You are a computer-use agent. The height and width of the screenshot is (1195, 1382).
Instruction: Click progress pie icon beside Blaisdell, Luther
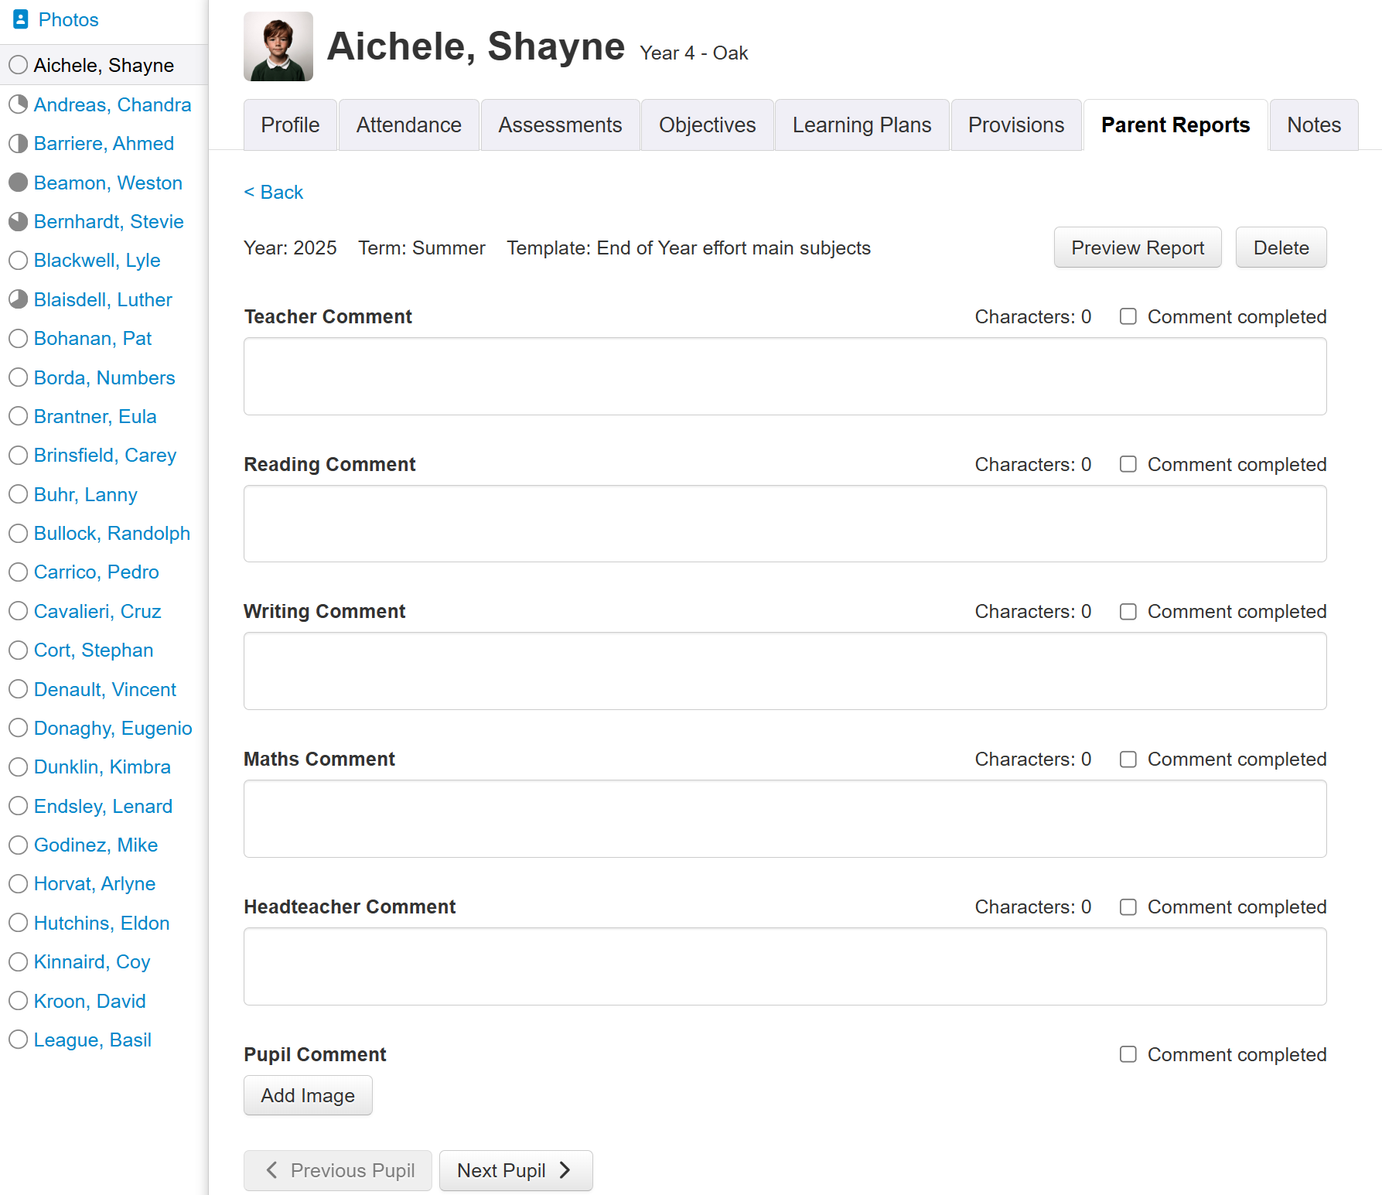coord(19,299)
